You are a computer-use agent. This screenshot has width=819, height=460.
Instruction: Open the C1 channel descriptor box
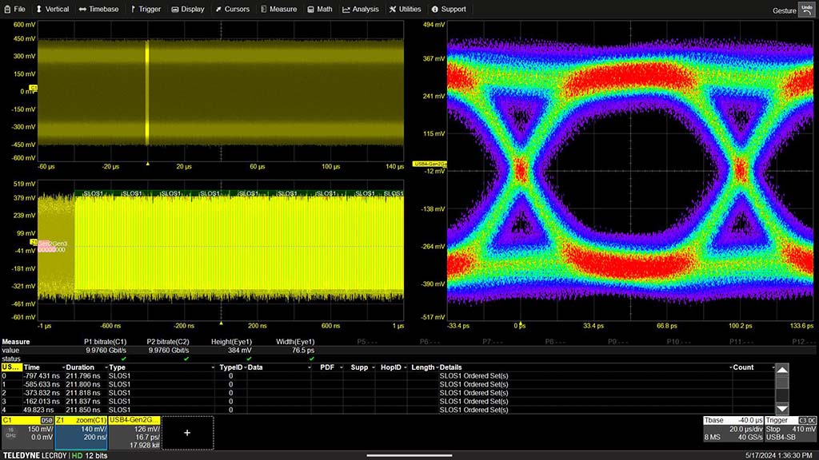27,432
